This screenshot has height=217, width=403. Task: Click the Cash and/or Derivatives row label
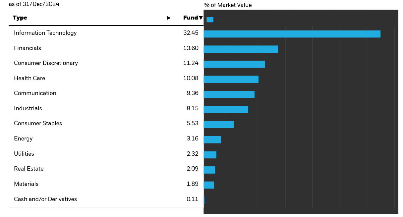point(45,199)
